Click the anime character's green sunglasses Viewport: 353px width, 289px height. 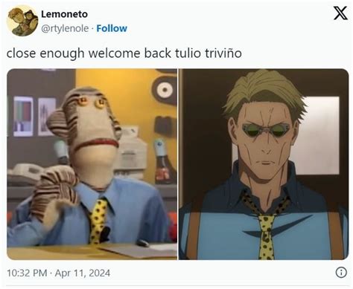pyautogui.click(x=266, y=130)
